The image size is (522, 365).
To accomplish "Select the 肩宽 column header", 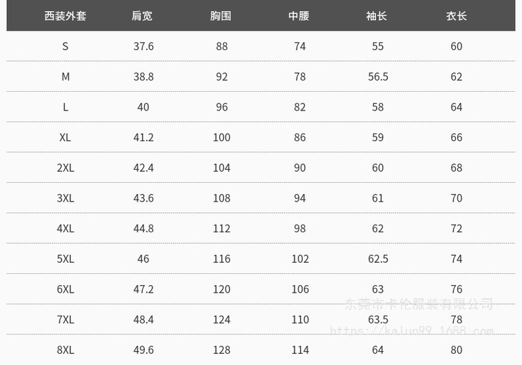I will 143,16.
